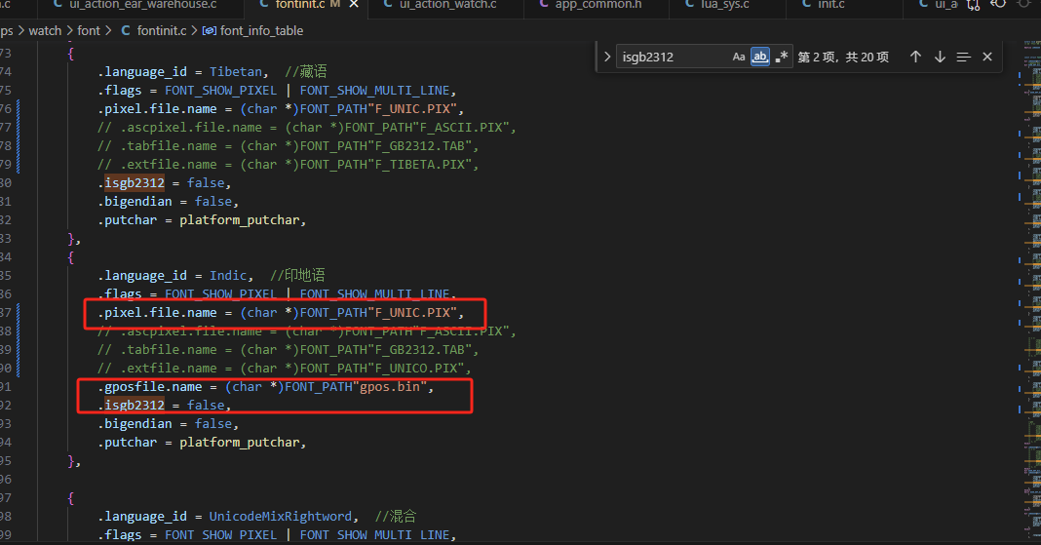Open the font folder breadcrumb

(89, 30)
